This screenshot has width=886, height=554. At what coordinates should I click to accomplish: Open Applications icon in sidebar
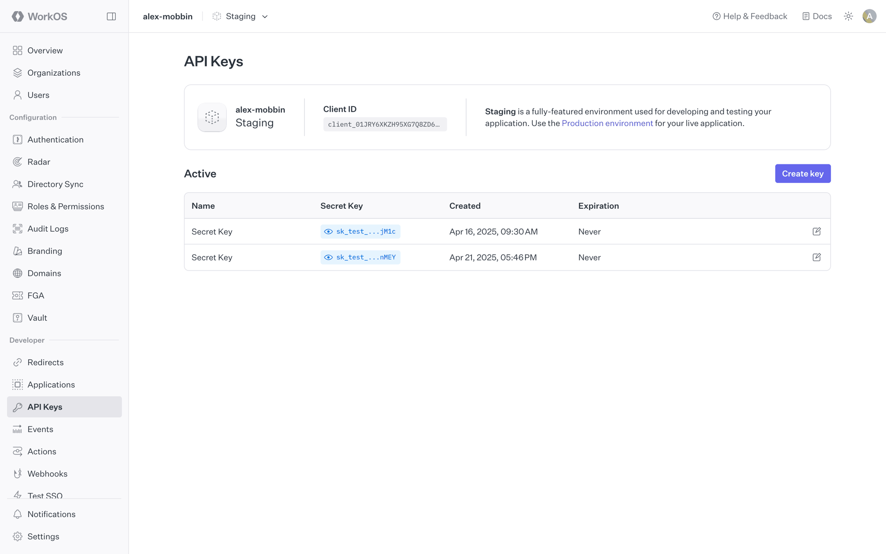point(18,385)
